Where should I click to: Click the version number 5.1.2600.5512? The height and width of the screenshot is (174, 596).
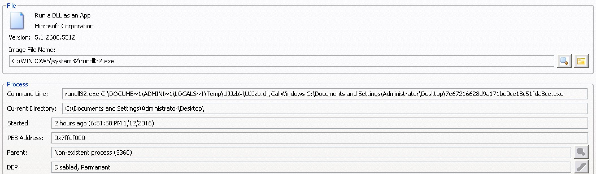(55, 37)
